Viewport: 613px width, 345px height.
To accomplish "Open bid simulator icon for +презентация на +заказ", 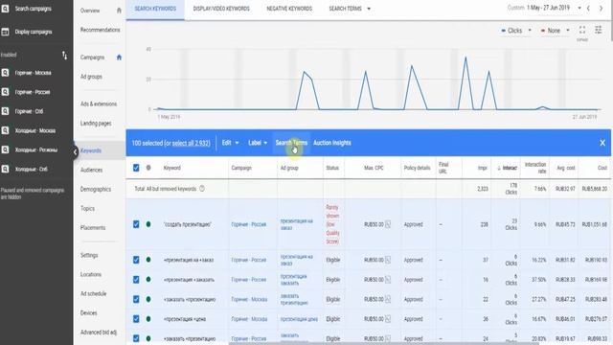I will click(388, 260).
